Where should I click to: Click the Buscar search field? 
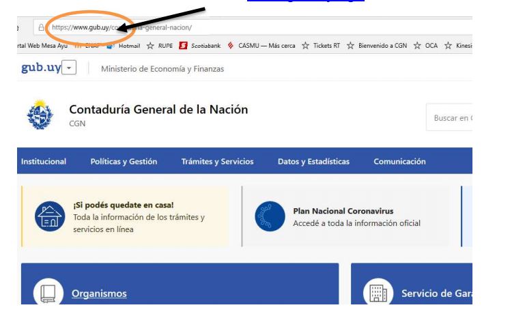[x=449, y=117]
